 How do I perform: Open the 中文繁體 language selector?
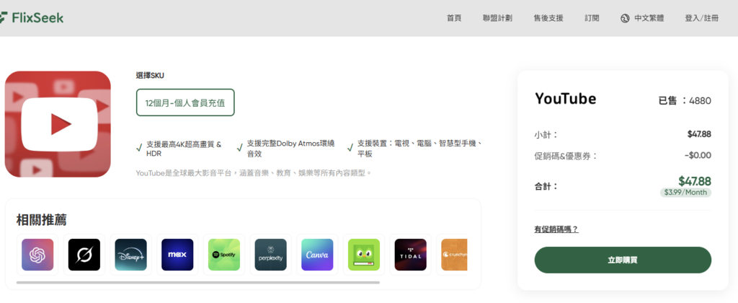point(649,18)
